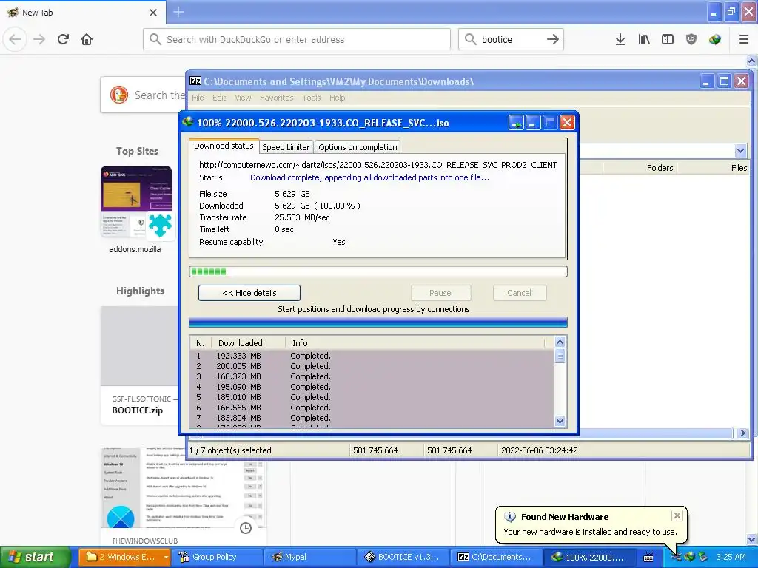Open a new browser tab
The height and width of the screenshot is (568, 758).
(178, 12)
